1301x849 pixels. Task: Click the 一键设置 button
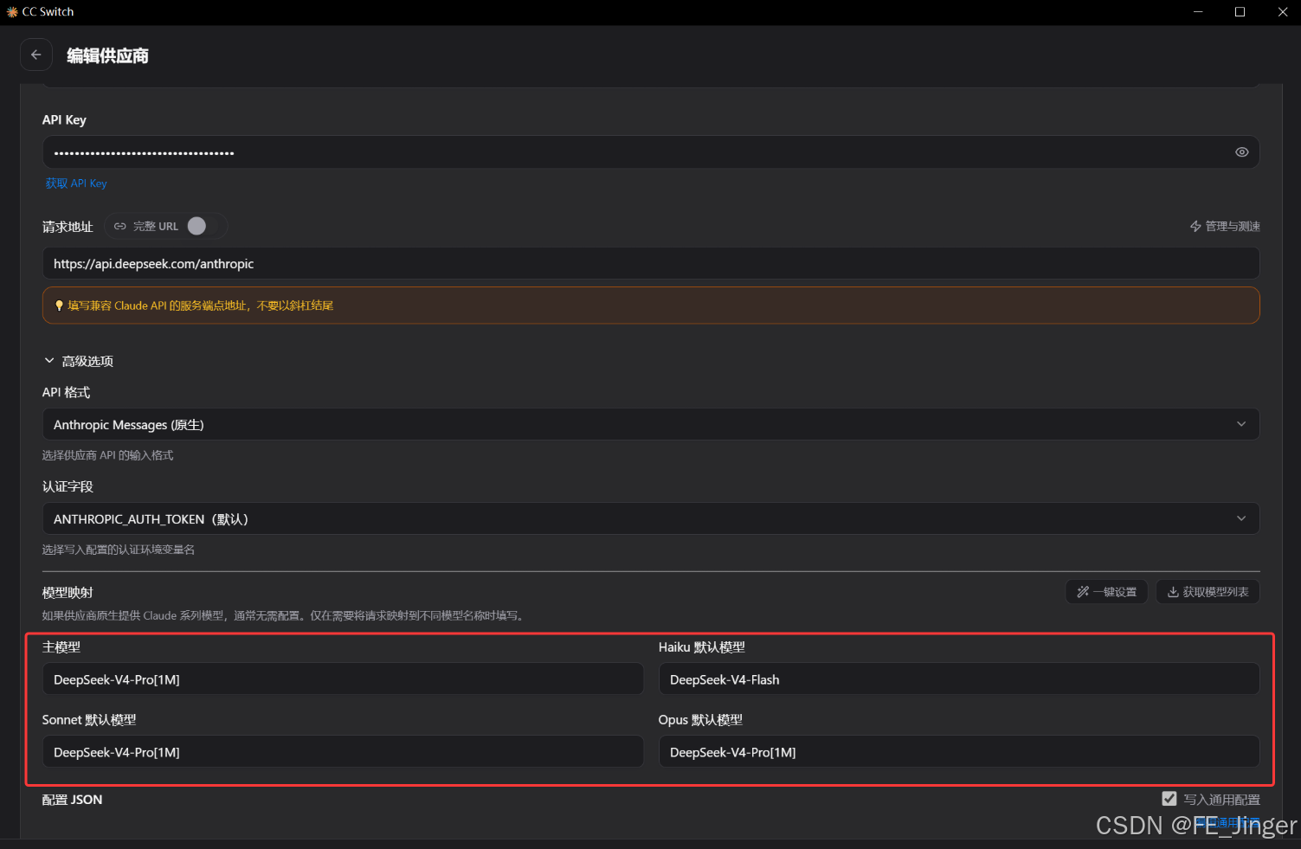1106,592
